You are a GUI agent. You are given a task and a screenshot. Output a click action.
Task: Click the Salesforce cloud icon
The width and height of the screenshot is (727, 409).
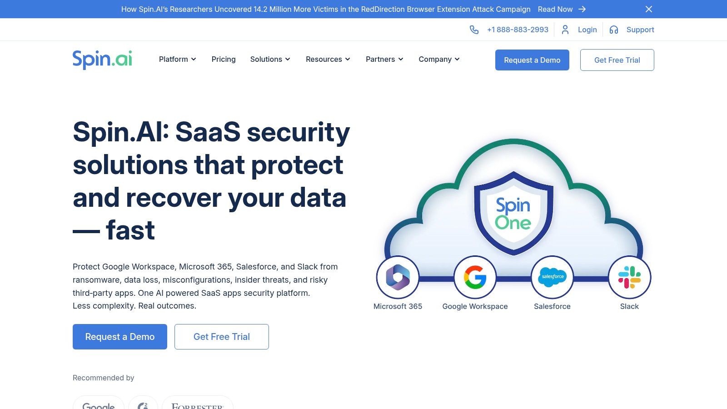pyautogui.click(x=552, y=277)
